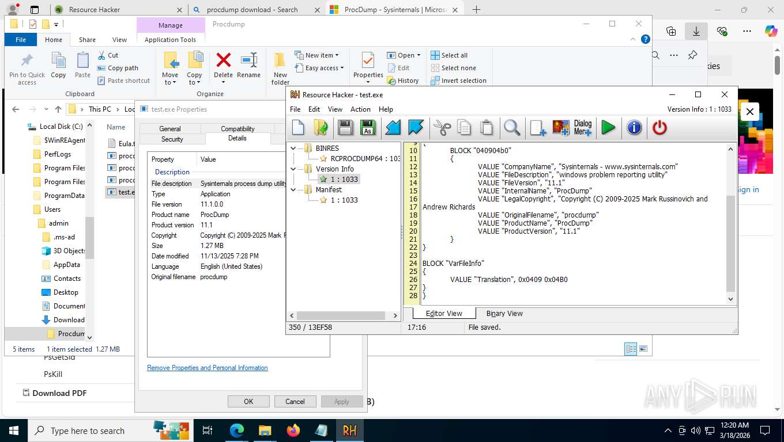Click Dialog Menu insert icon

click(x=583, y=128)
